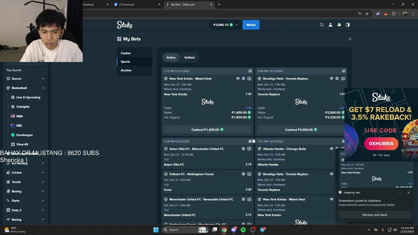Viewport: 418px width, 235px height.
Task: Click the Euroleague icon
Action: pyautogui.click(x=13, y=135)
